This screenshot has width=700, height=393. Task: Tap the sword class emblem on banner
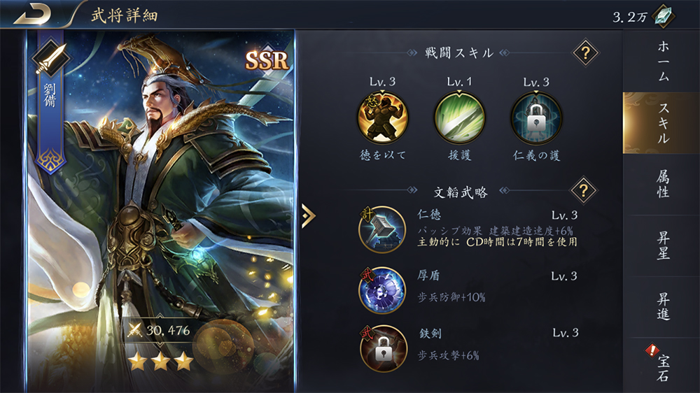[x=50, y=59]
